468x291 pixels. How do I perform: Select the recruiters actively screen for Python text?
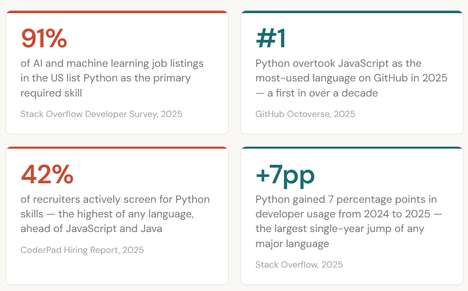coord(115,213)
